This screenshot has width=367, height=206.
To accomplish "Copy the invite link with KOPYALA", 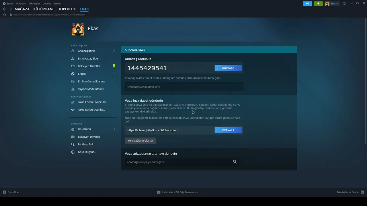I will coord(228,130).
